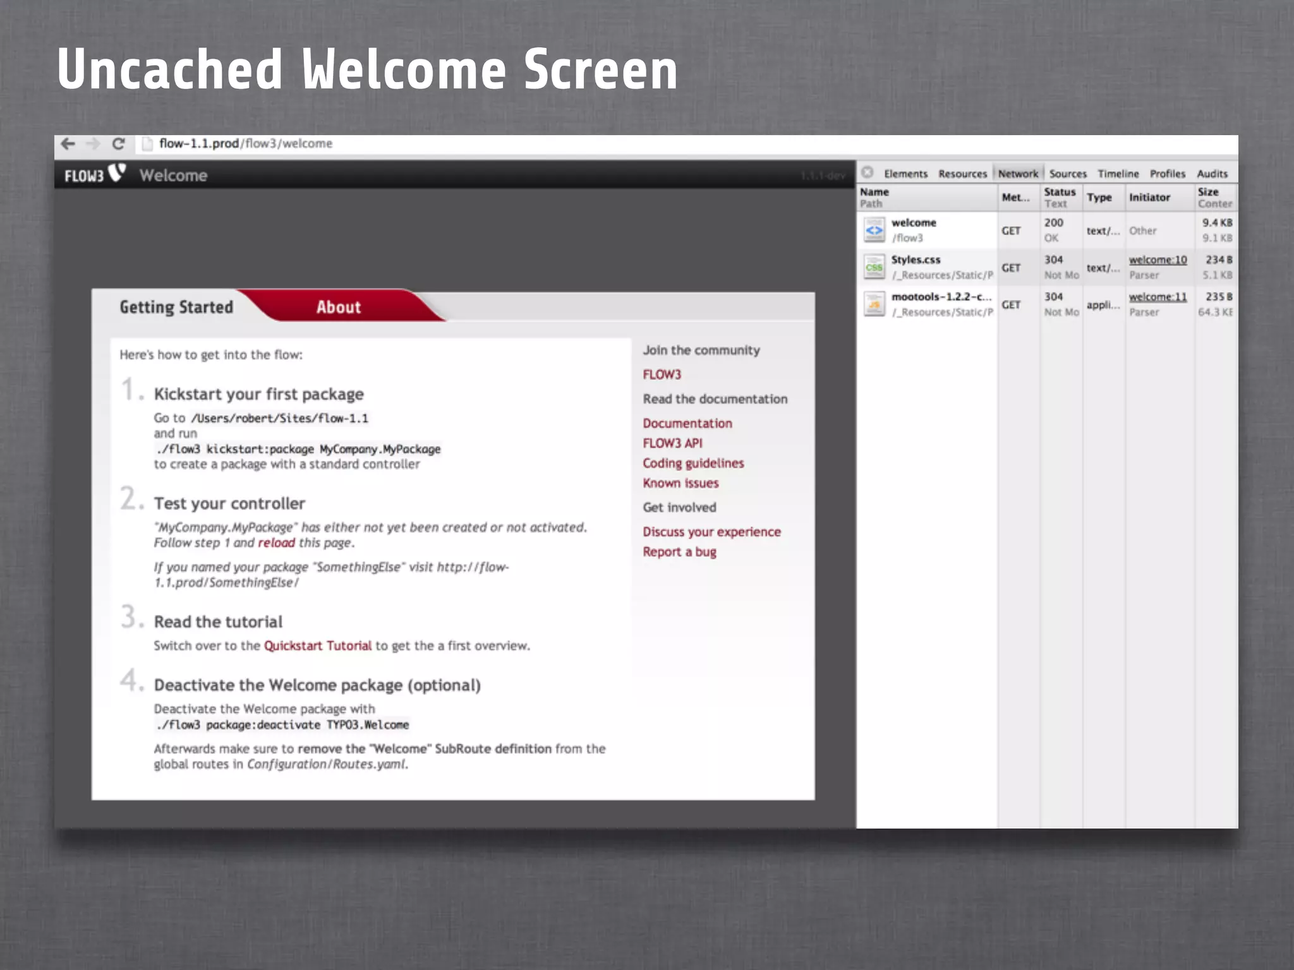Image resolution: width=1294 pixels, height=970 pixels.
Task: Select the Network tab in dev tools
Action: 1018,174
